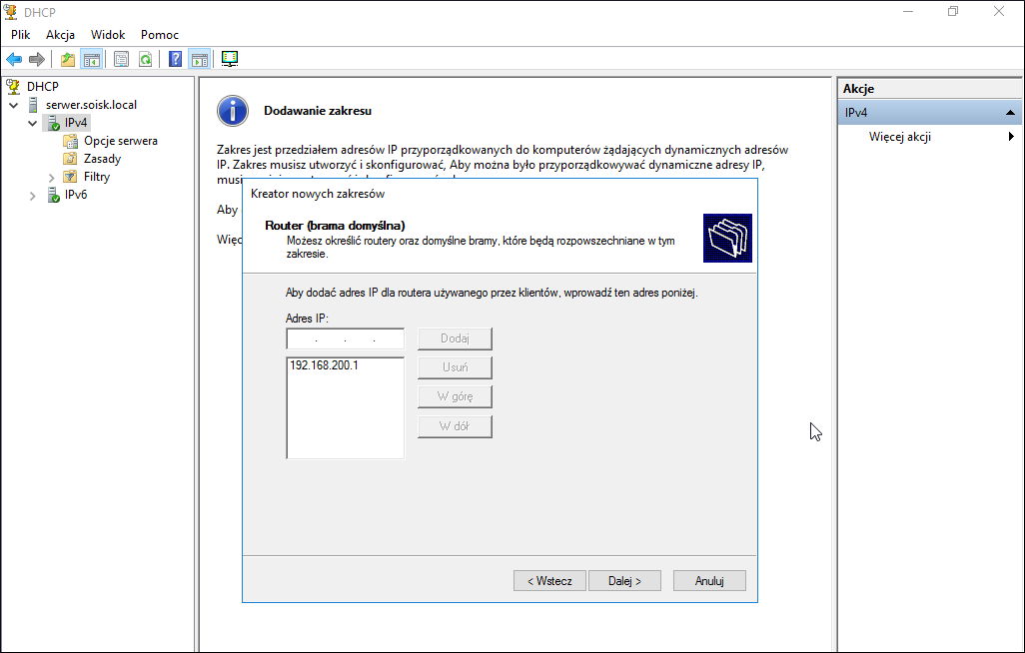
Task: Click the Usuń button
Action: [455, 367]
